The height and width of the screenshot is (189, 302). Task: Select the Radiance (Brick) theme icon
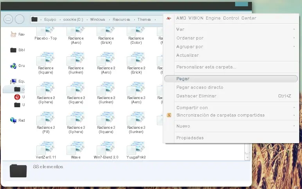click(x=106, y=36)
